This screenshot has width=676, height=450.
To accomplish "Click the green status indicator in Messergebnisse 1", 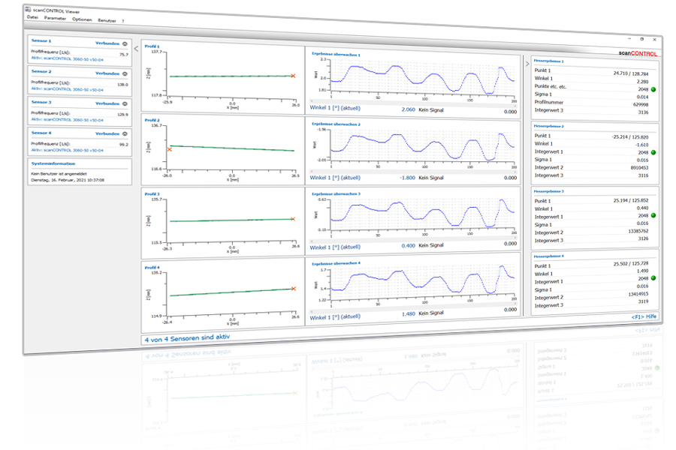I will tap(654, 90).
